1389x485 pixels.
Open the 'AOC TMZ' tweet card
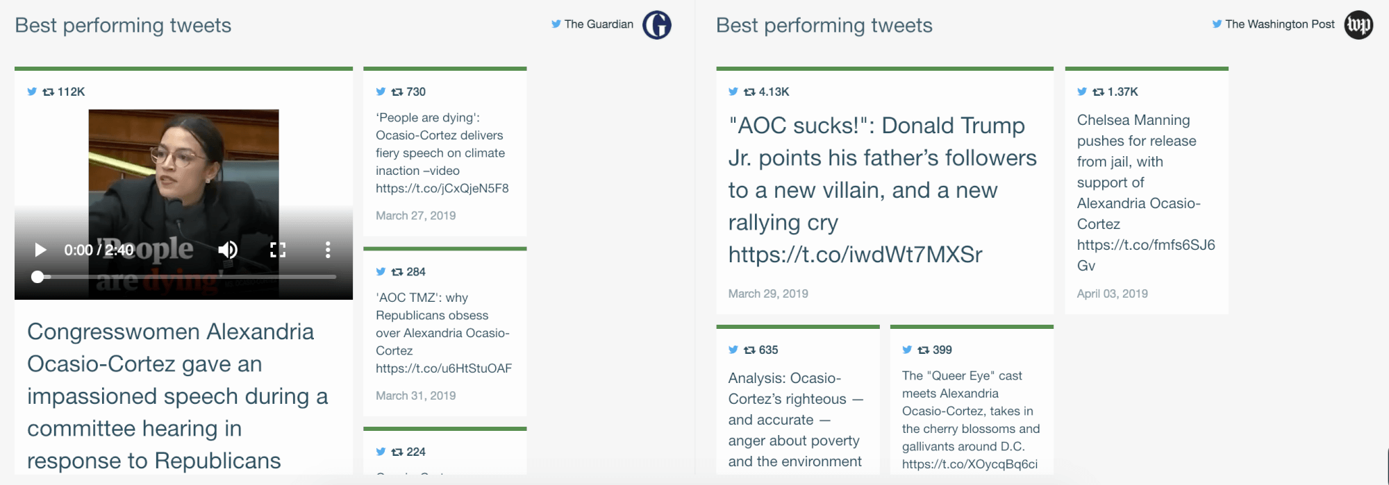coord(443,333)
